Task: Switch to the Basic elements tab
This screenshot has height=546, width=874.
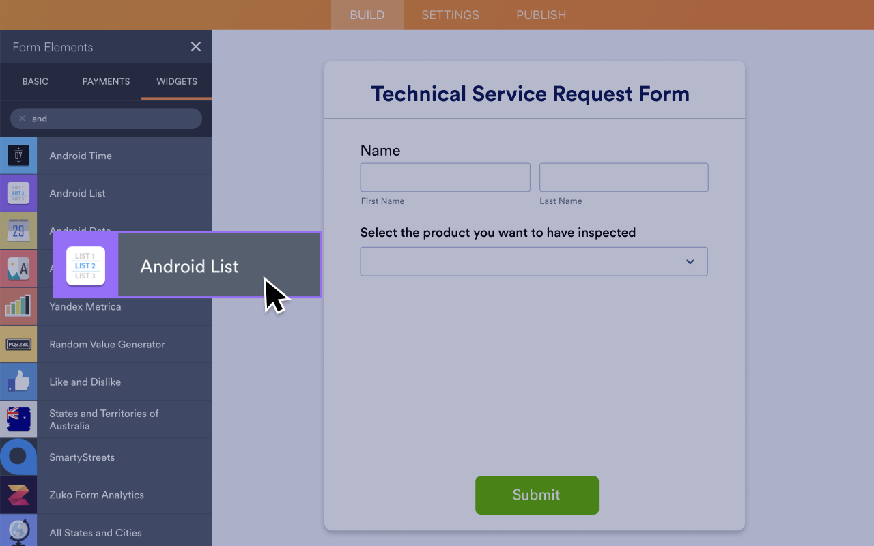Action: point(36,81)
